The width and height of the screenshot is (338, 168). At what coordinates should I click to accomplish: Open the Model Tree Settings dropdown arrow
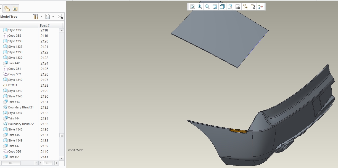point(41,17)
